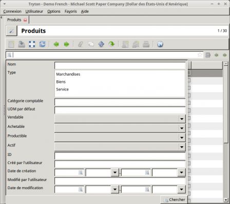Open calendar for first Date de modification field
Image resolution: width=230 pixels, height=204 pixels.
pos(81,189)
